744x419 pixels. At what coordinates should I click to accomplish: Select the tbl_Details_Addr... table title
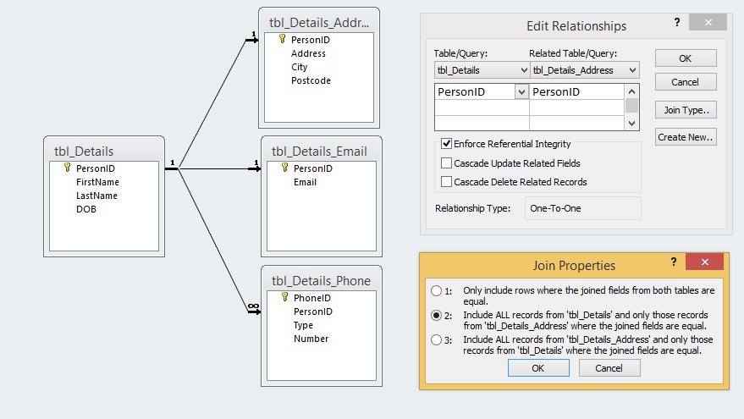tap(318, 23)
